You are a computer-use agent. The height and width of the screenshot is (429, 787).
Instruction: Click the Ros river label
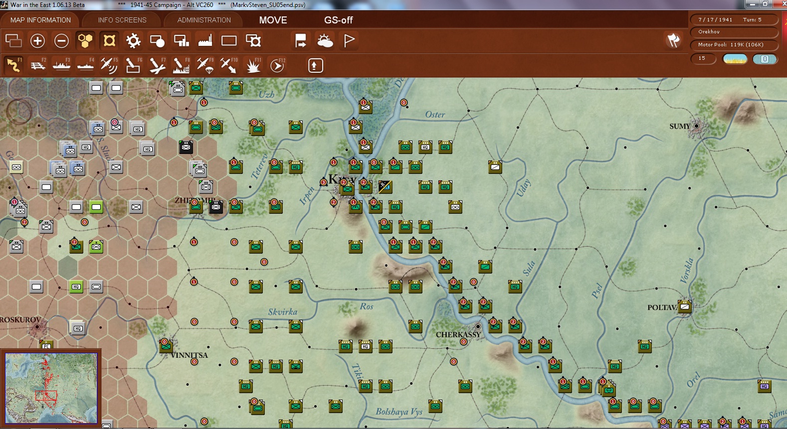point(367,306)
